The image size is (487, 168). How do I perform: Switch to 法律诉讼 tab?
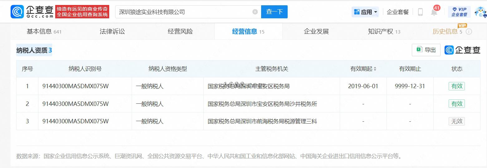(112, 31)
